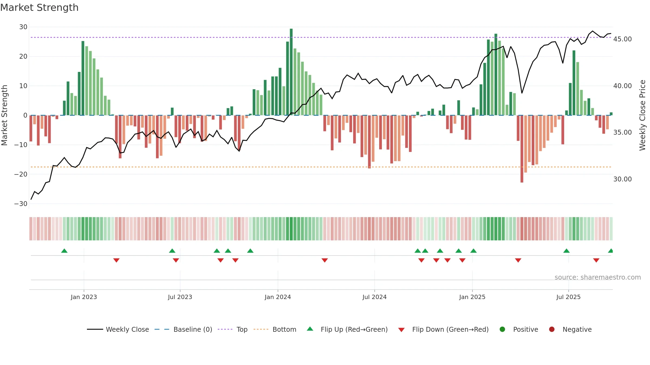Viewport: 650px width, 365px height.
Task: Select the earliest Flip Up marker before Jan 2023
Action: 64,251
